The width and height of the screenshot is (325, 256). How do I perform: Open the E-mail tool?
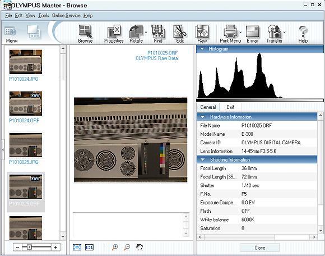(x=253, y=34)
